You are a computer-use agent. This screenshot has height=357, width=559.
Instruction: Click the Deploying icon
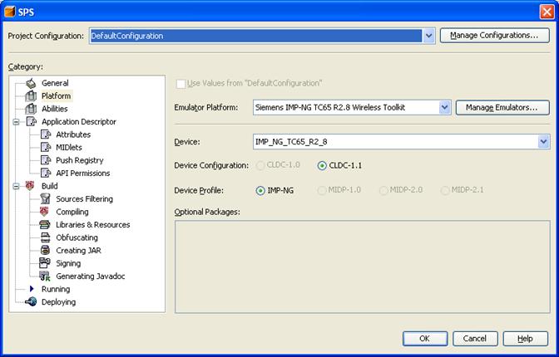[31, 302]
